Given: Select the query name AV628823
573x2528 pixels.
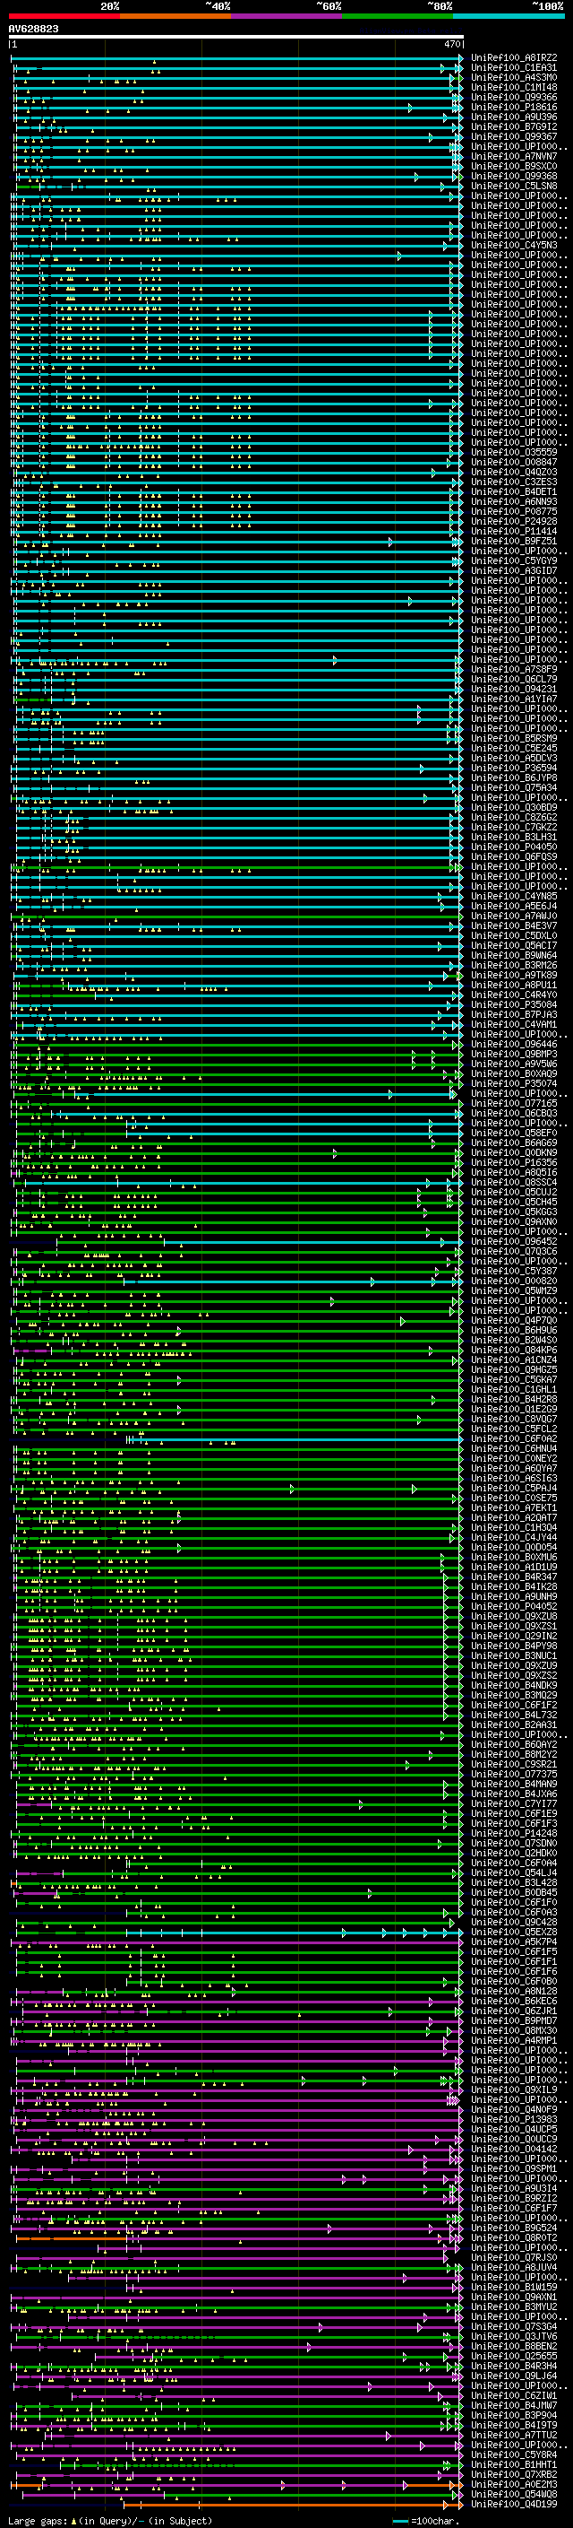Looking at the screenshot, I should click(33, 30).
